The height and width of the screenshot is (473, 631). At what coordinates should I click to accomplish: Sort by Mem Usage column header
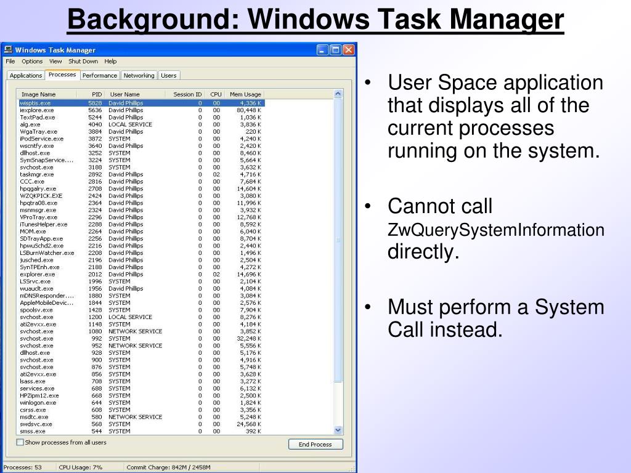click(245, 94)
